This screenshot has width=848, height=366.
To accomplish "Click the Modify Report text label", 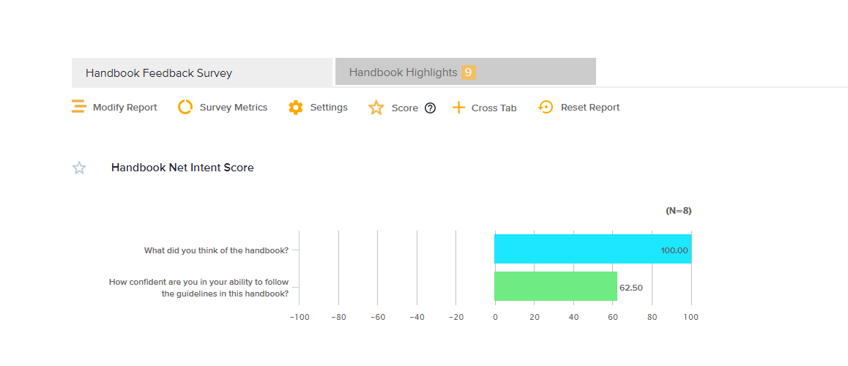I will [124, 108].
